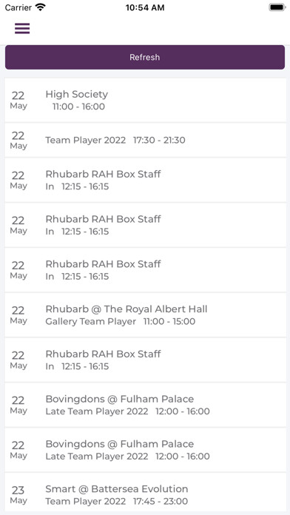Viewport: 290px width, 515px height.
Task: Click the 22 May date beside High Society
Action: [x=18, y=100]
